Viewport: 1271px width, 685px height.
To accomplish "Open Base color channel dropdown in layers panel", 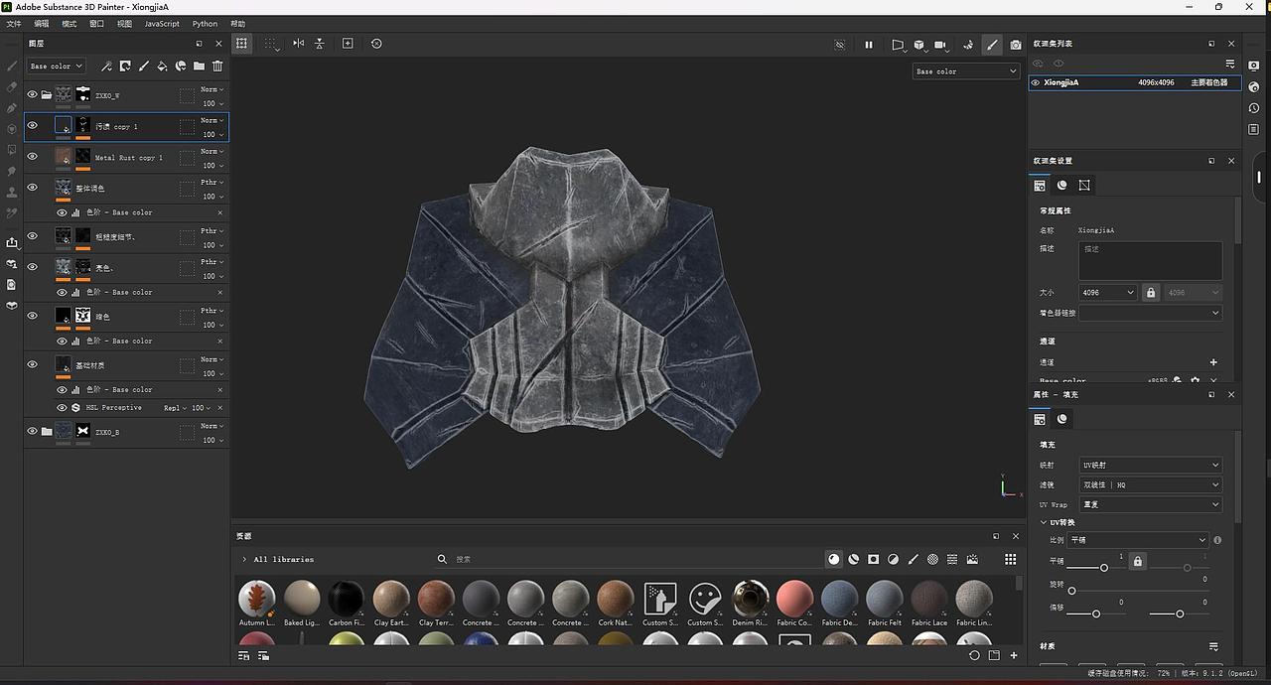I will point(57,67).
